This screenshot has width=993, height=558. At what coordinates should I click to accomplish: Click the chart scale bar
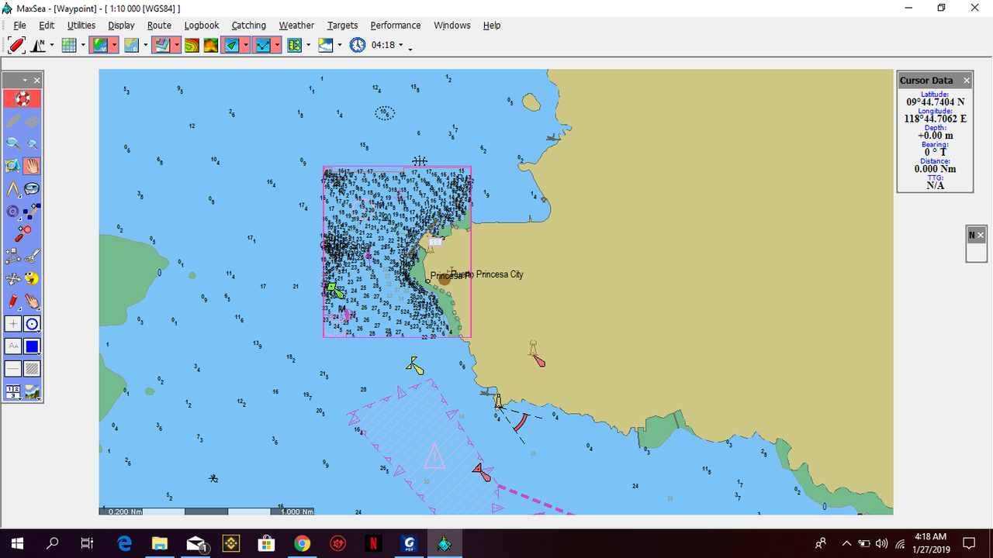tap(206, 511)
